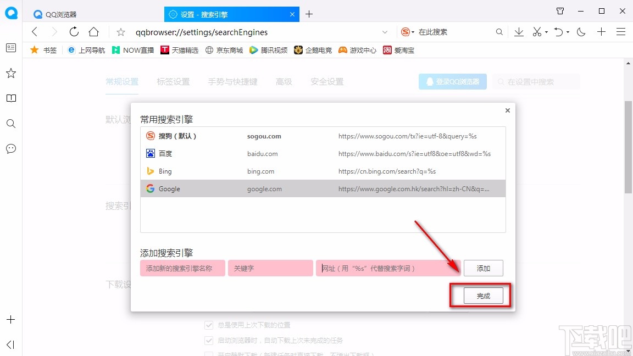Switch to the 高级 settings tab
This screenshot has height=356, width=633.
(x=284, y=81)
